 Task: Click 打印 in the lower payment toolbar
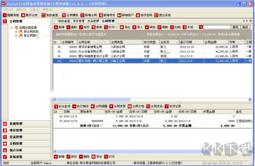coord(110,157)
